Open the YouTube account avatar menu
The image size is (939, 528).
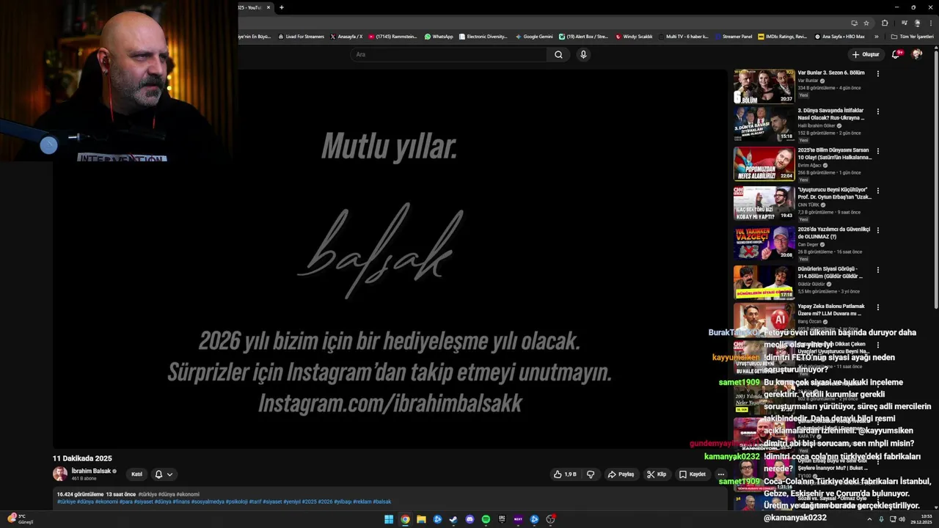point(917,54)
